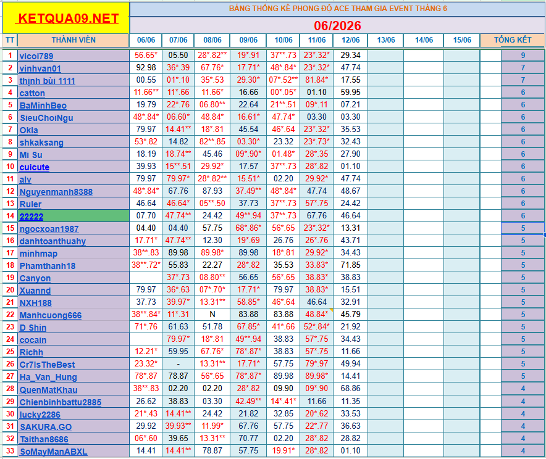The width and height of the screenshot is (546, 459).
Task: Open member link Ruler
Action: [30, 204]
